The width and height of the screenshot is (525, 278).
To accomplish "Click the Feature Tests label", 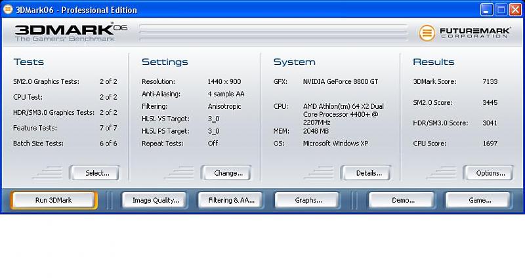I will click(x=35, y=128).
